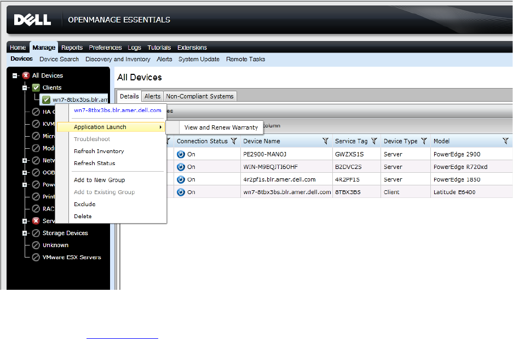The image size is (513, 339).
Task: Choose Exclude from the context menu
Action: coord(85,204)
